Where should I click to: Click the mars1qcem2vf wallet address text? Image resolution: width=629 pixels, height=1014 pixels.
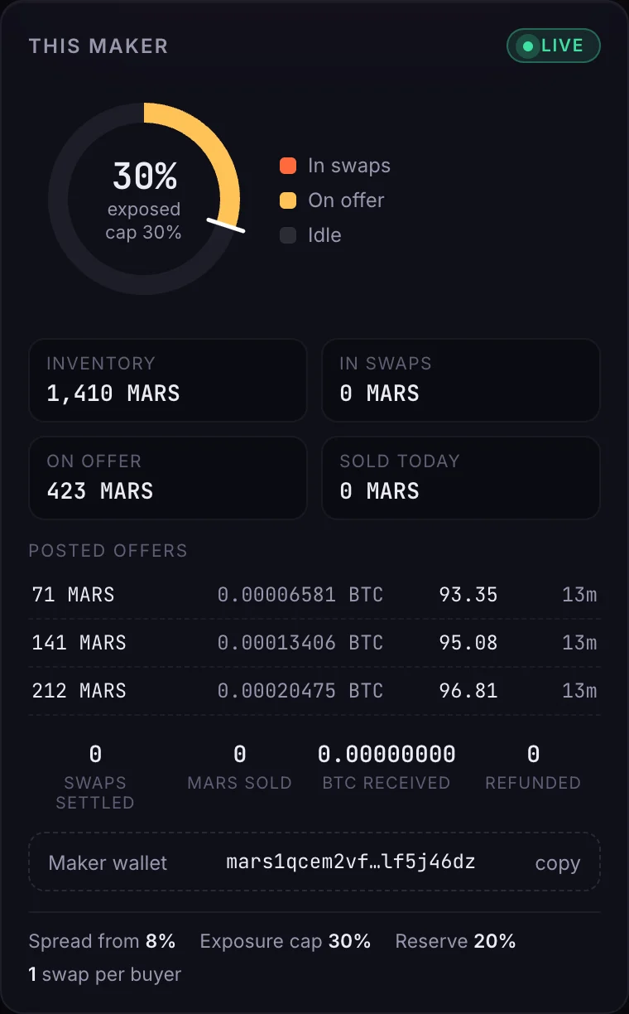click(x=351, y=862)
